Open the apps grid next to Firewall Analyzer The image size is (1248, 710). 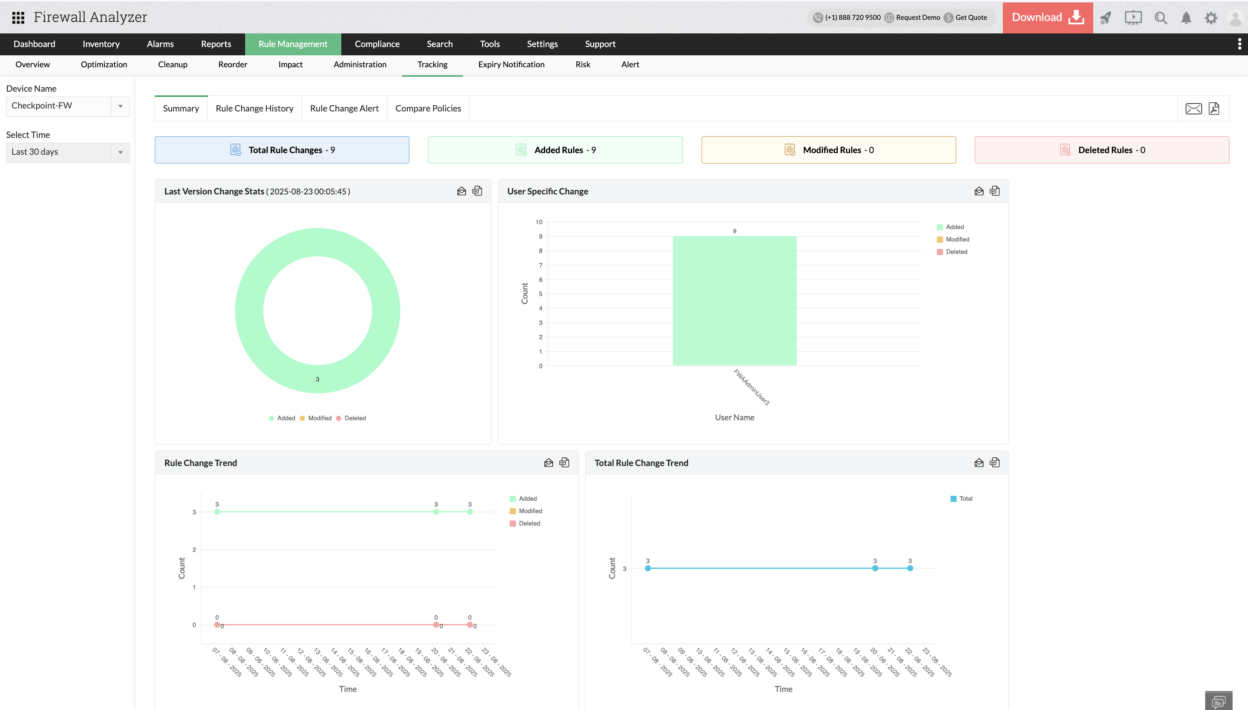coord(18,17)
